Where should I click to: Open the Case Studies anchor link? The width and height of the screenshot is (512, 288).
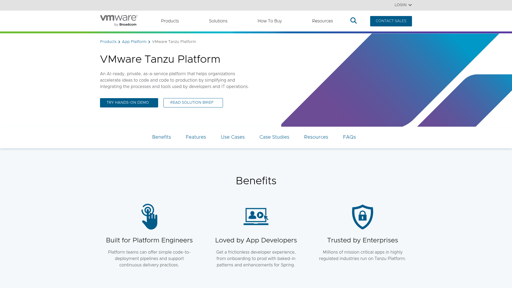(274, 137)
